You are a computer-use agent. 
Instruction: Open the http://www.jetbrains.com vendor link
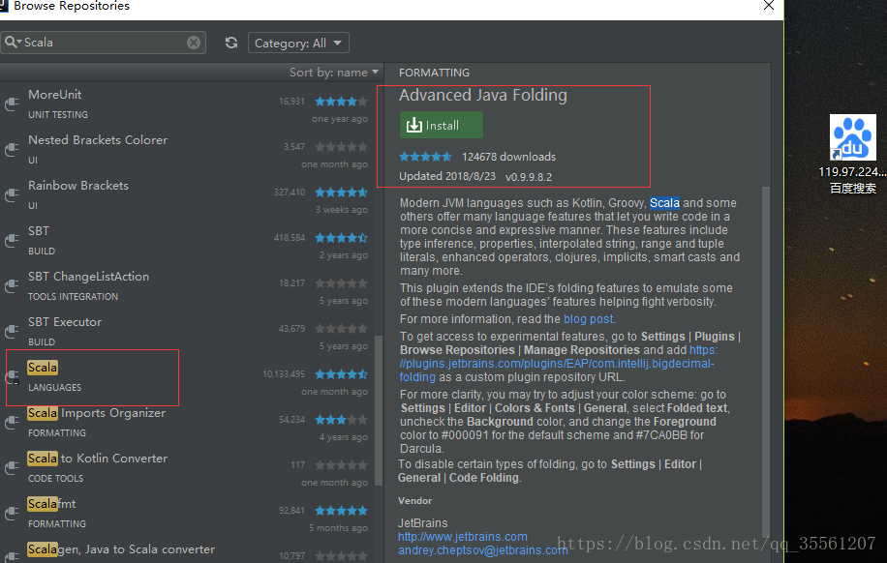[x=462, y=537]
